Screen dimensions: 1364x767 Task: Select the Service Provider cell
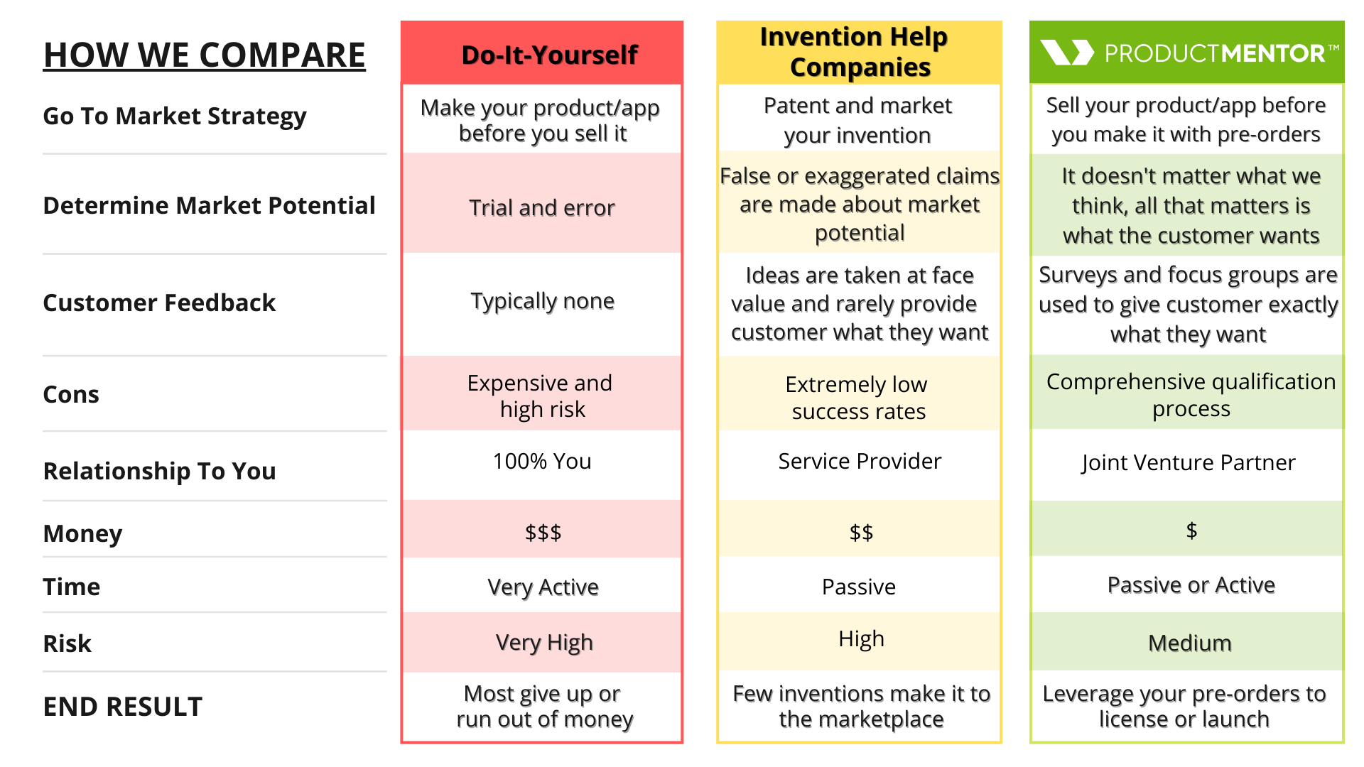coord(860,461)
